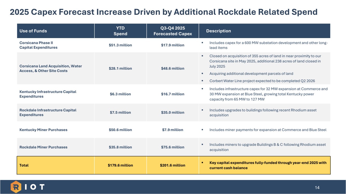This screenshot has width=346, height=194.
Task: Click the page number 14 in footer
Action: click(317, 188)
